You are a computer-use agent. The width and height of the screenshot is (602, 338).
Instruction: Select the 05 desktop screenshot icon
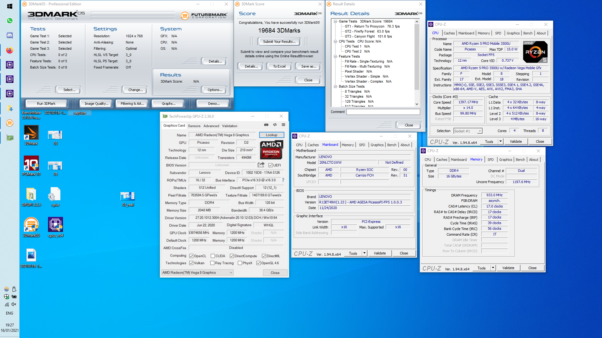click(x=55, y=168)
